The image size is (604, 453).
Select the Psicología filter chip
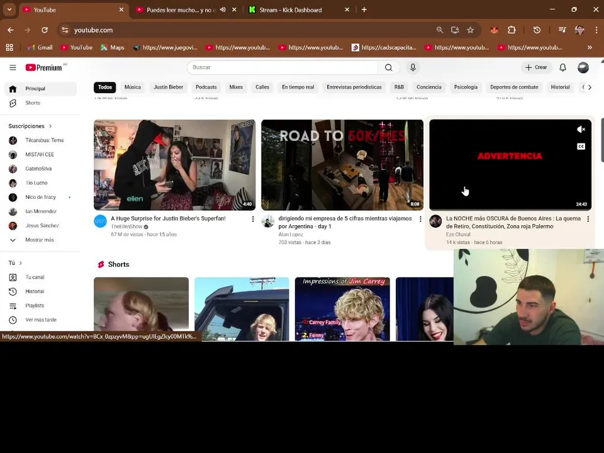(x=466, y=87)
